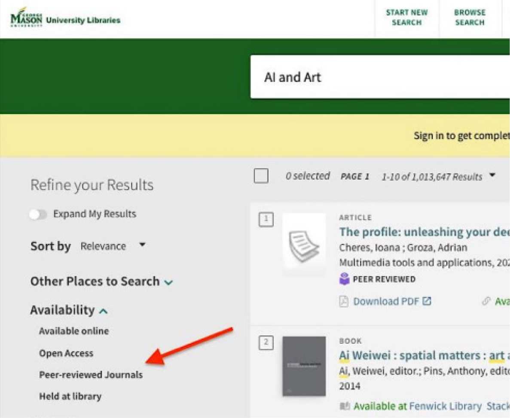This screenshot has width=510, height=418.
Task: Click Refine your Results heading
Action: 92,185
